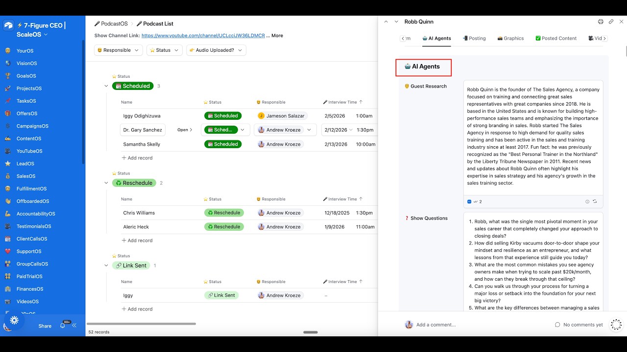627x352 pixels.
Task: Add record under Link Sent group
Action: tap(137, 309)
